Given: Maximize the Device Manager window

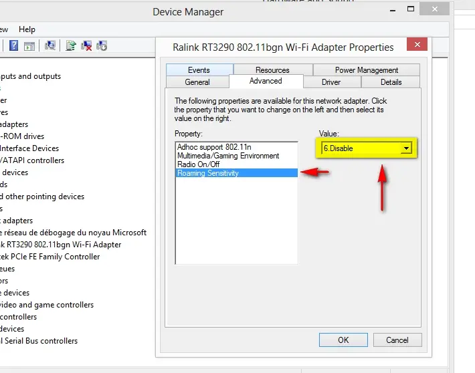Looking at the screenshot, I should [x=411, y=9].
